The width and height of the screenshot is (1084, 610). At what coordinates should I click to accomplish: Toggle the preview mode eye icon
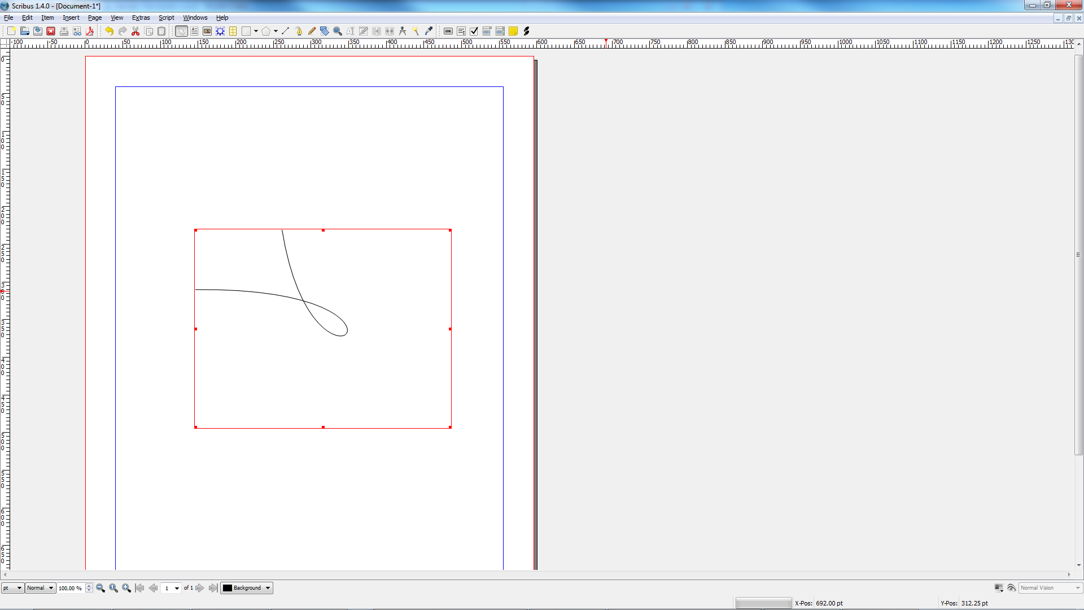[x=1011, y=588]
